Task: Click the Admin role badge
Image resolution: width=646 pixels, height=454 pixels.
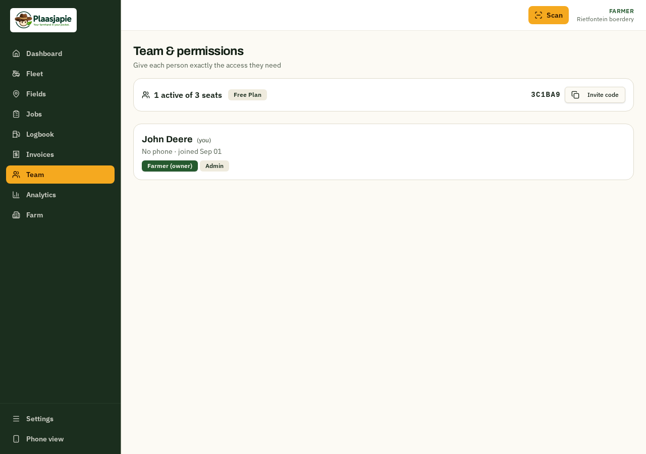Action: 214,166
